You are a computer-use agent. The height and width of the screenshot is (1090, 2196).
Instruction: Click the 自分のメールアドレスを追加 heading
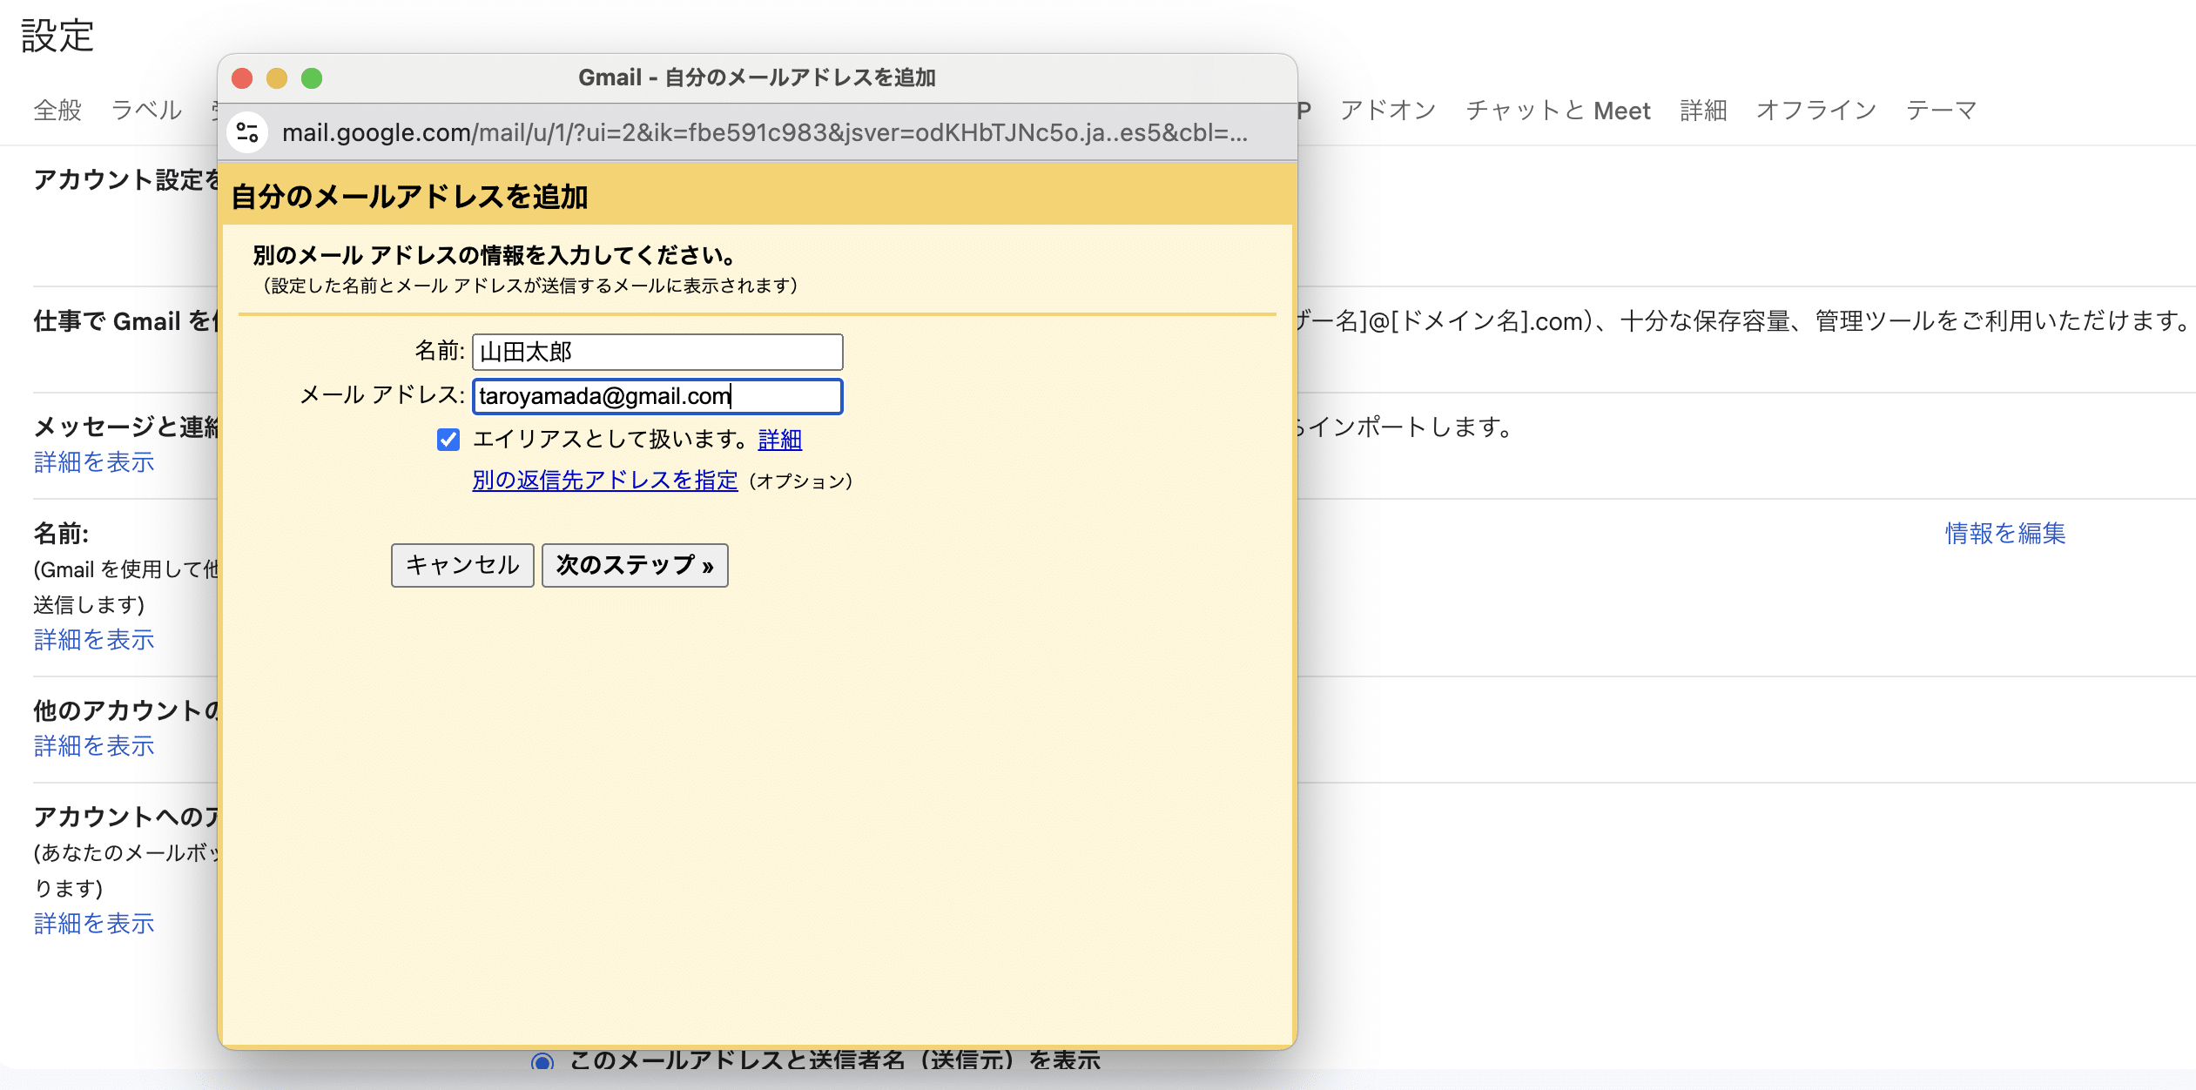(409, 197)
